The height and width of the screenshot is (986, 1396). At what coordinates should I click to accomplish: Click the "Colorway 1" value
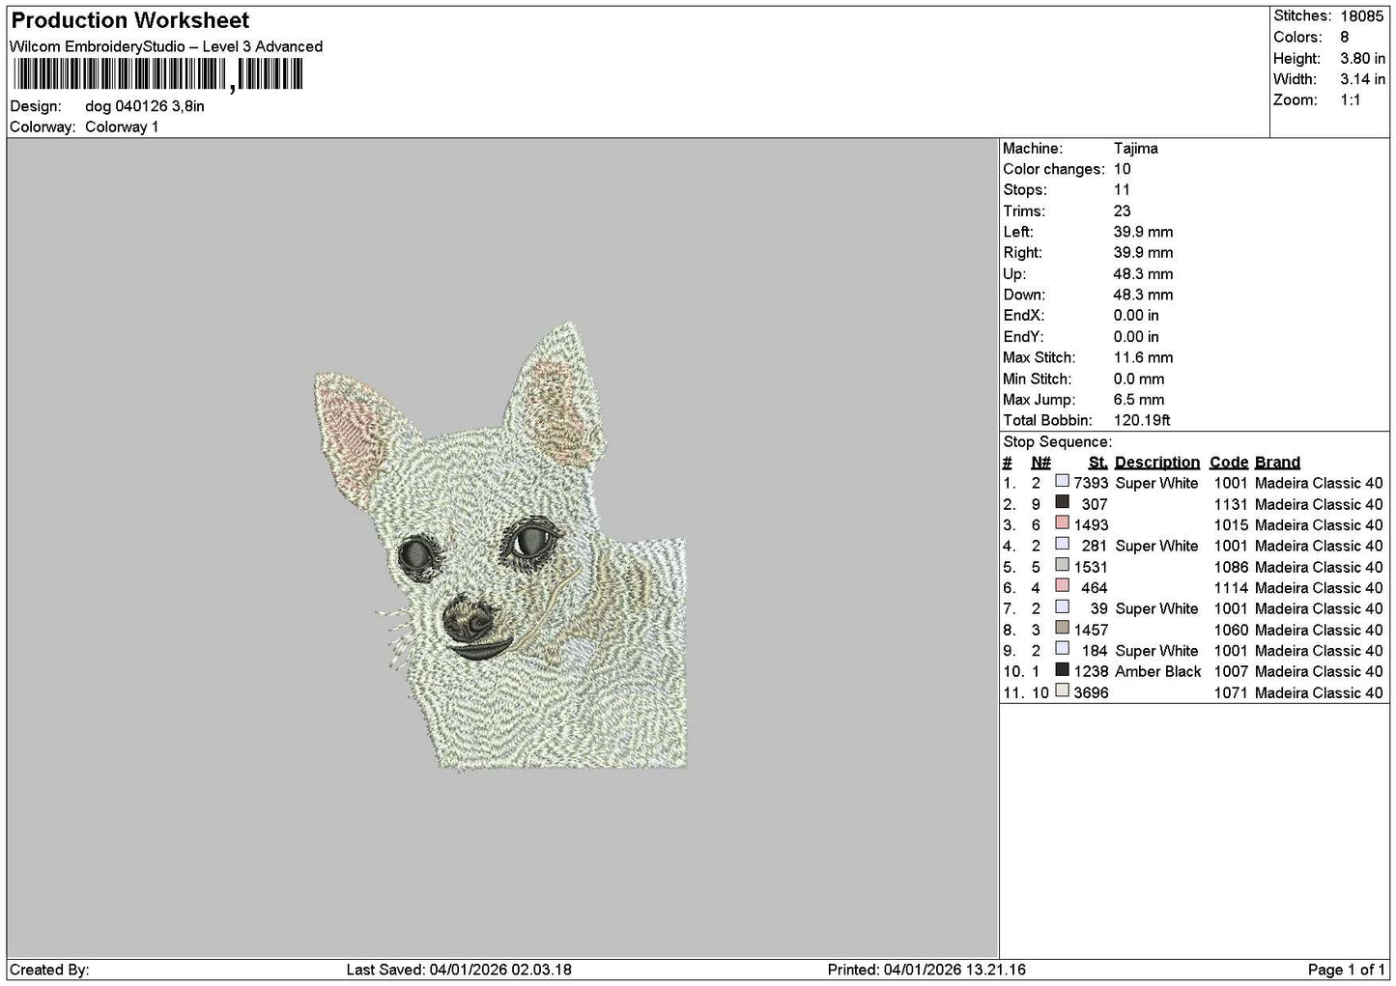pos(122,127)
